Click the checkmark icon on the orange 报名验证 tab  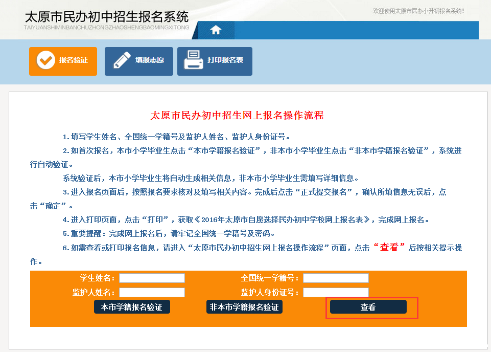click(46, 60)
